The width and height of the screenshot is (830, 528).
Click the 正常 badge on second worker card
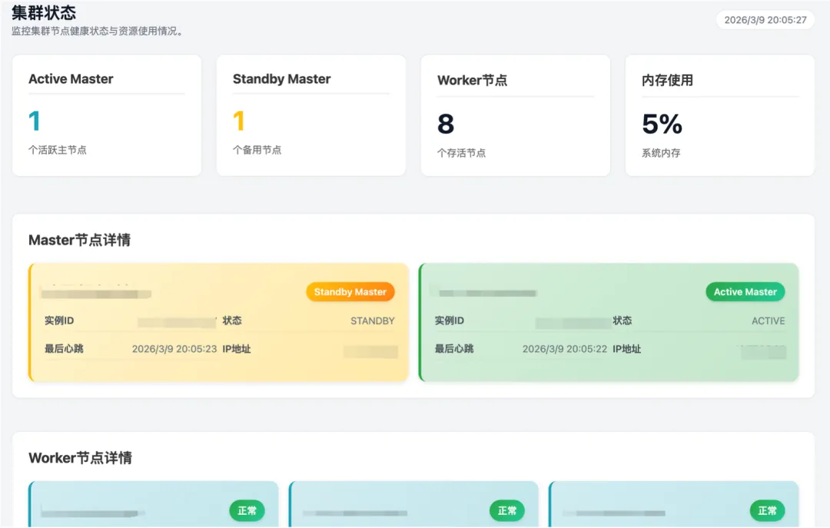(507, 510)
